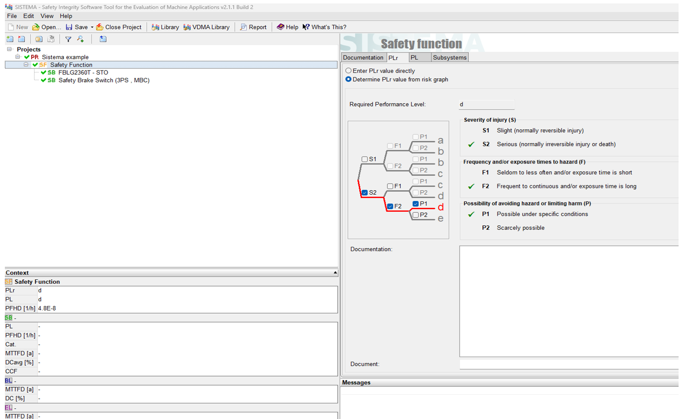Collapse the Safety Function tree node
Screen dimensions: 680x419
coord(26,65)
